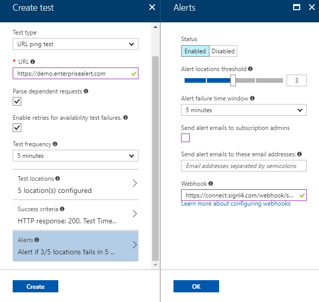Open the Test frequency dropdown

pyautogui.click(x=76, y=156)
